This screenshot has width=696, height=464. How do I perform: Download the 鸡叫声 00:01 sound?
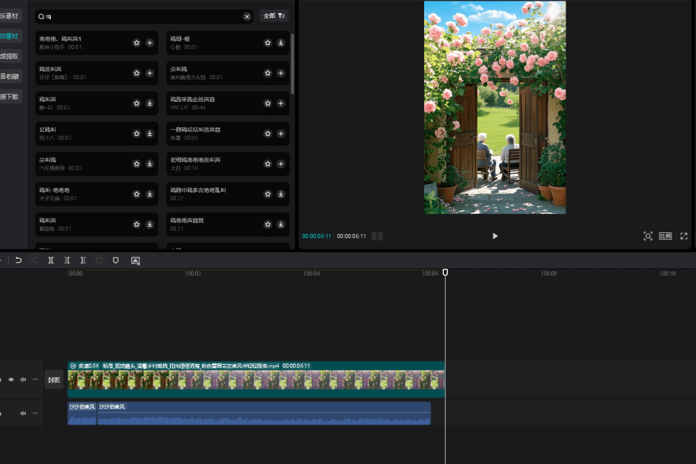coord(150,224)
